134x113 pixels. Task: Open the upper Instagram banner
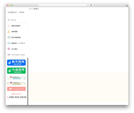click(16, 77)
